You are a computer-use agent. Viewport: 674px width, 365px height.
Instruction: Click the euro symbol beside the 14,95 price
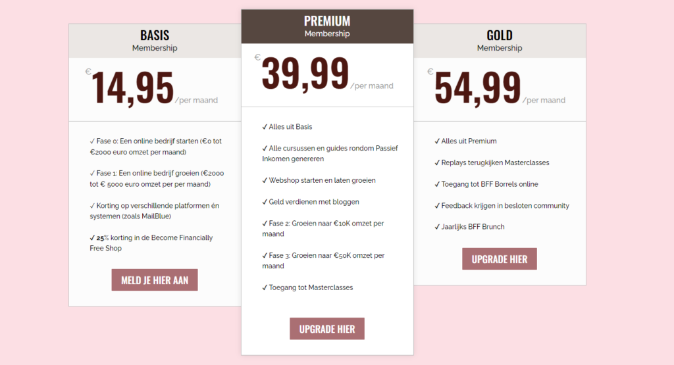(x=88, y=72)
